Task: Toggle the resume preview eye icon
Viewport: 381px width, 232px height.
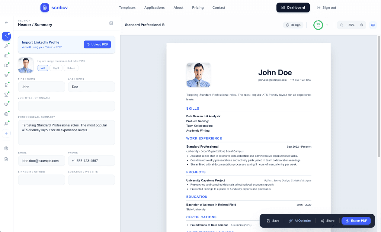Action: point(373,25)
